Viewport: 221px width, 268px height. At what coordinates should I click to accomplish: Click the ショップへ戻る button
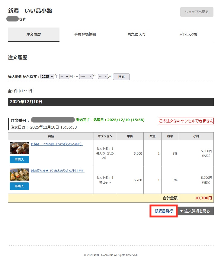(197, 12)
